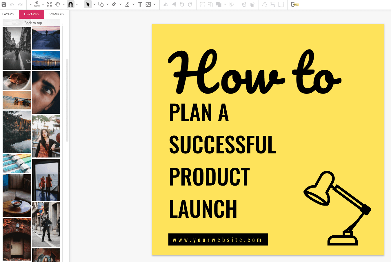Open the Symbols tab

click(57, 14)
